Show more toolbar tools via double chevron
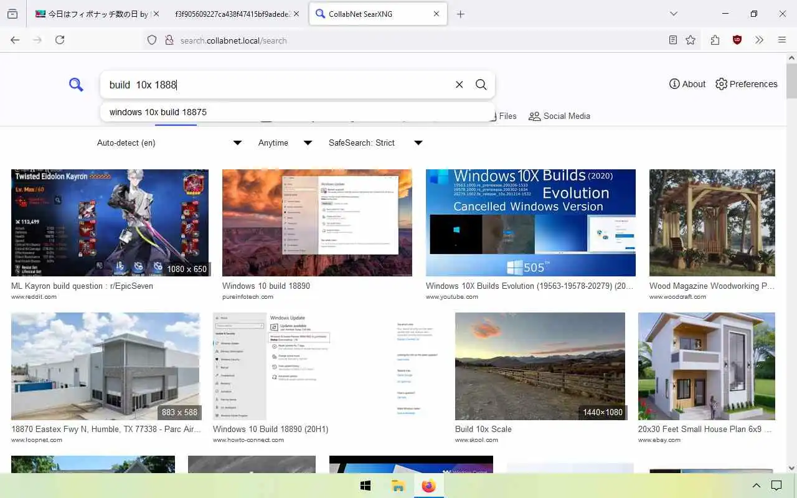Image resolution: width=797 pixels, height=498 pixels. coord(759,40)
